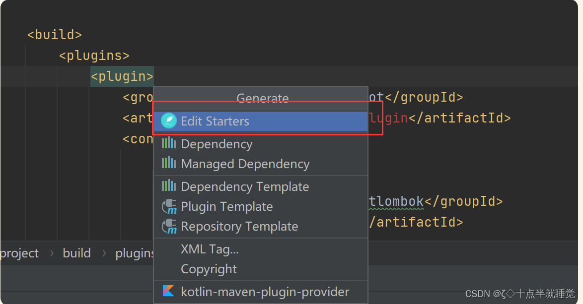
Task: Click the Generate popup title
Action: (x=263, y=98)
